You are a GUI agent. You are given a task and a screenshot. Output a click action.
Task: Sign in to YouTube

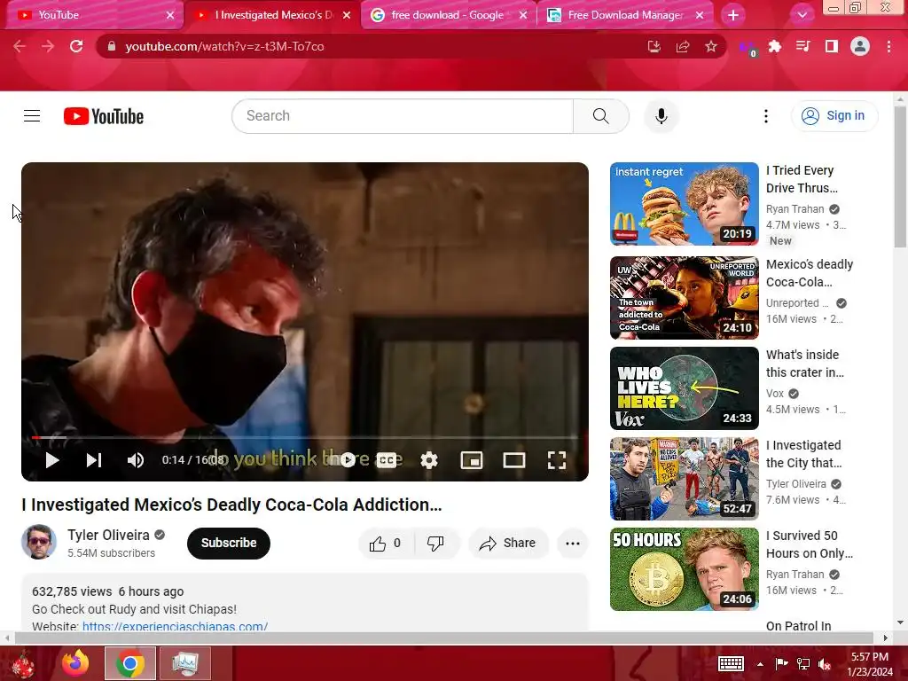point(834,116)
